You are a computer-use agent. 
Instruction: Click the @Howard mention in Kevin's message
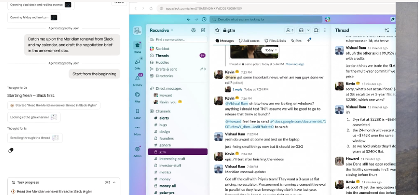tap(233, 122)
